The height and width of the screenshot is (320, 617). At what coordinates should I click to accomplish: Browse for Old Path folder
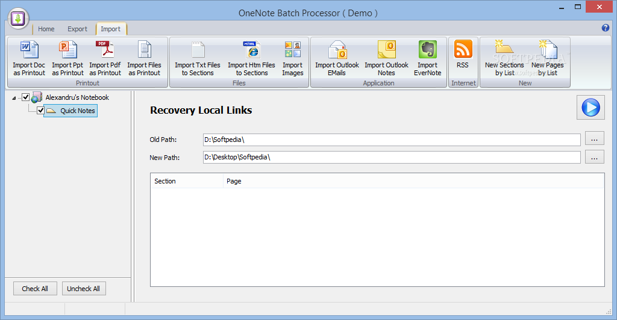[594, 138]
